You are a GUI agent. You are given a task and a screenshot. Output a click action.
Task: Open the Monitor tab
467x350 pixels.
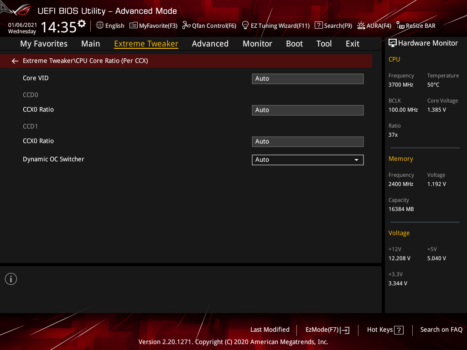pos(257,44)
